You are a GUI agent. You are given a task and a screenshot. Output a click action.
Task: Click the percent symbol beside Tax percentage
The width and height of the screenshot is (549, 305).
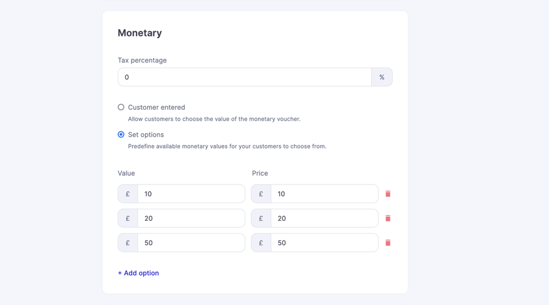pos(382,77)
